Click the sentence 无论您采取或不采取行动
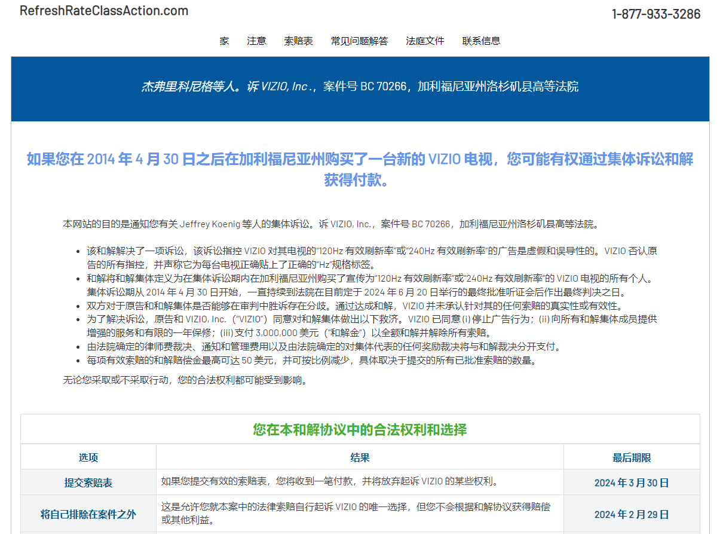 185,380
